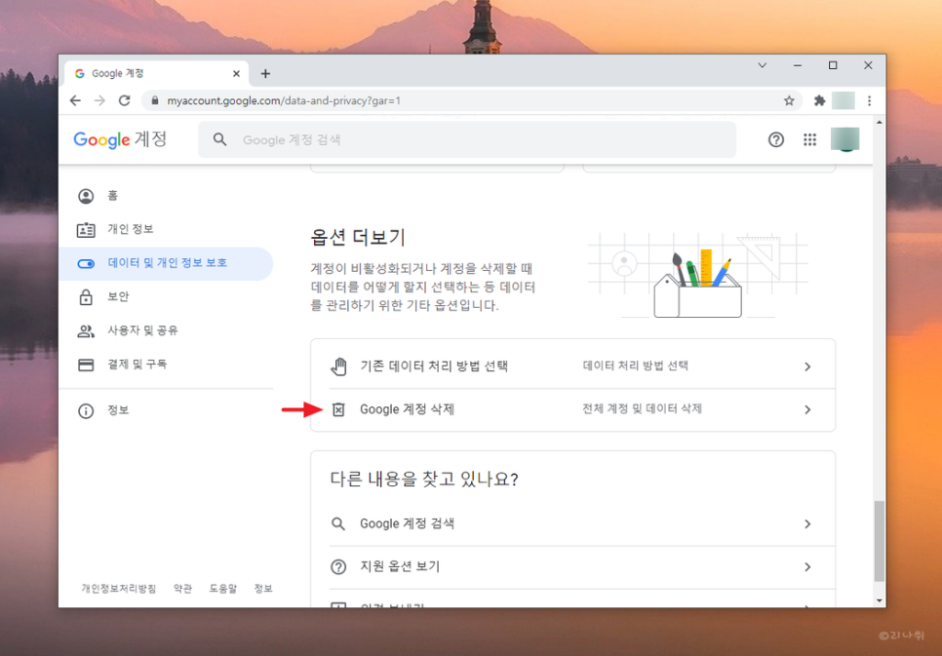The width and height of the screenshot is (942, 656).
Task: Open 결제 및 구독 via the card icon
Action: (x=87, y=364)
